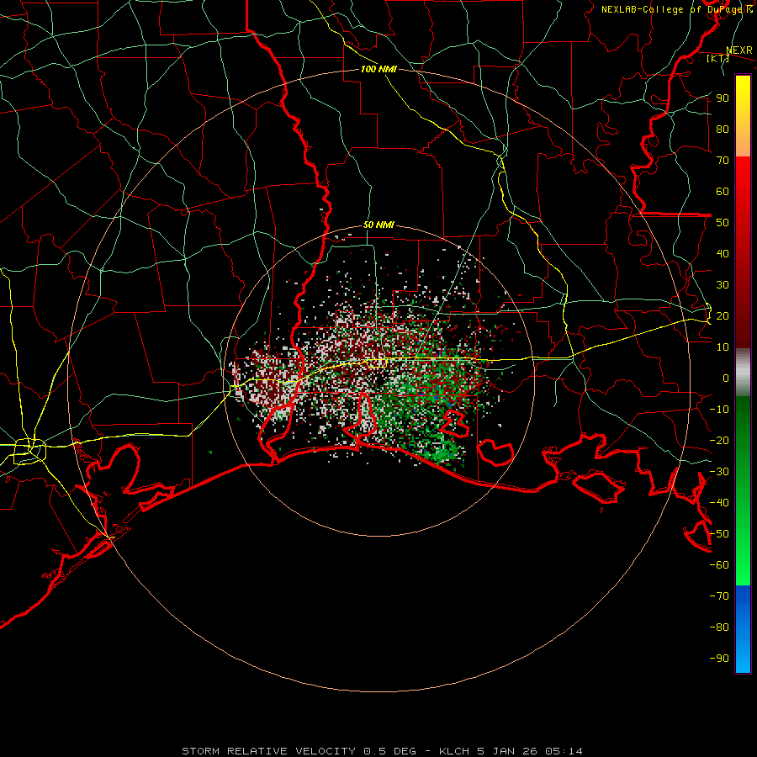
Task: Click the positive 80 value on the scale
Action: (723, 130)
